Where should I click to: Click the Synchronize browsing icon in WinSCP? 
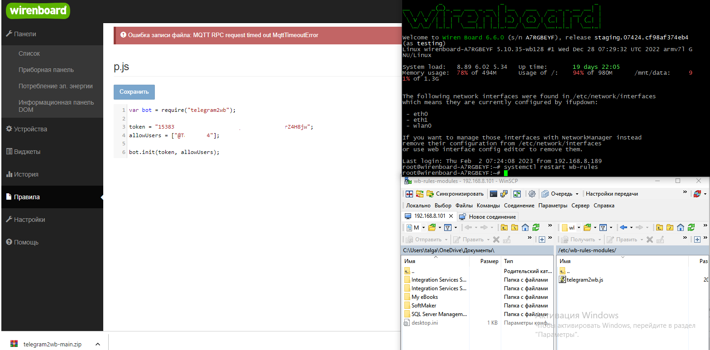(x=419, y=194)
